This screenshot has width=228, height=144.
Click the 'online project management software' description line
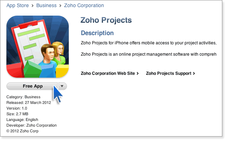point(149,54)
